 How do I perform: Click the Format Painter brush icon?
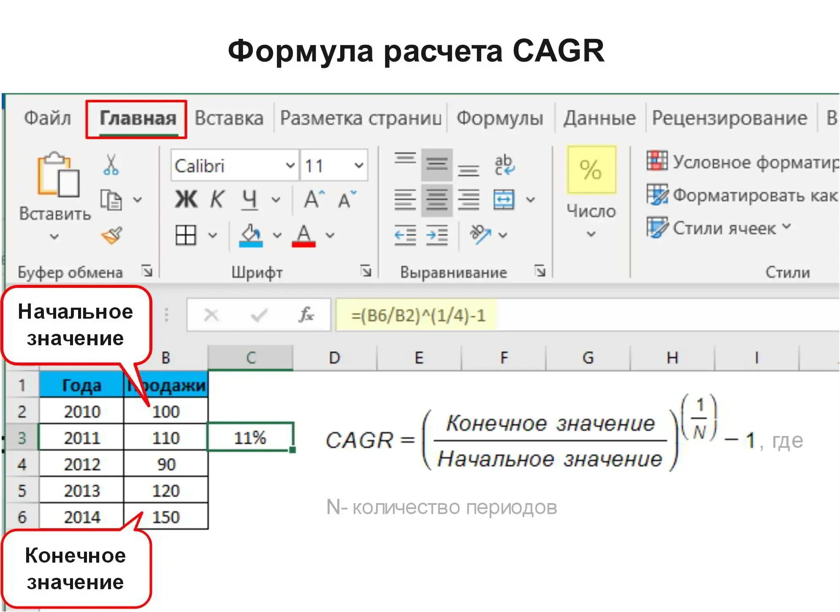(x=112, y=235)
